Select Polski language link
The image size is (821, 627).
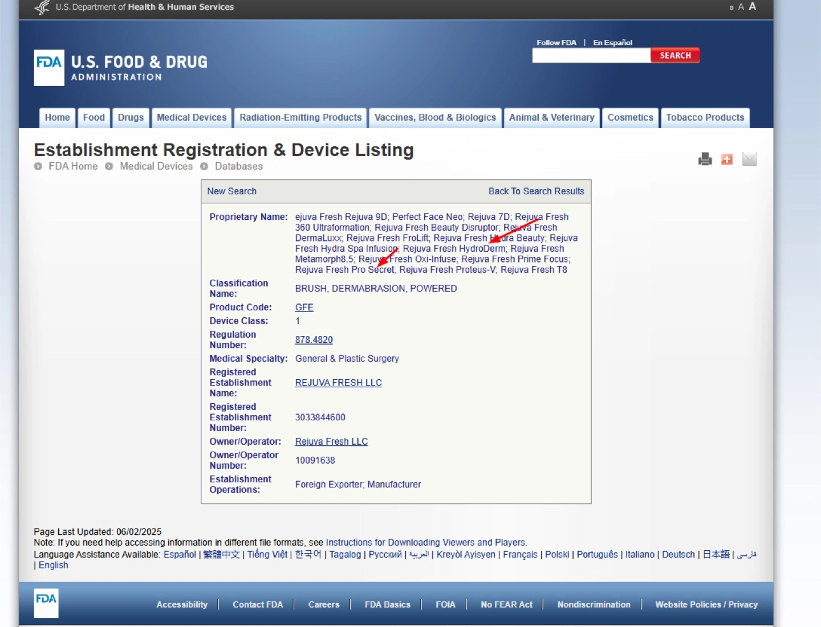(557, 555)
